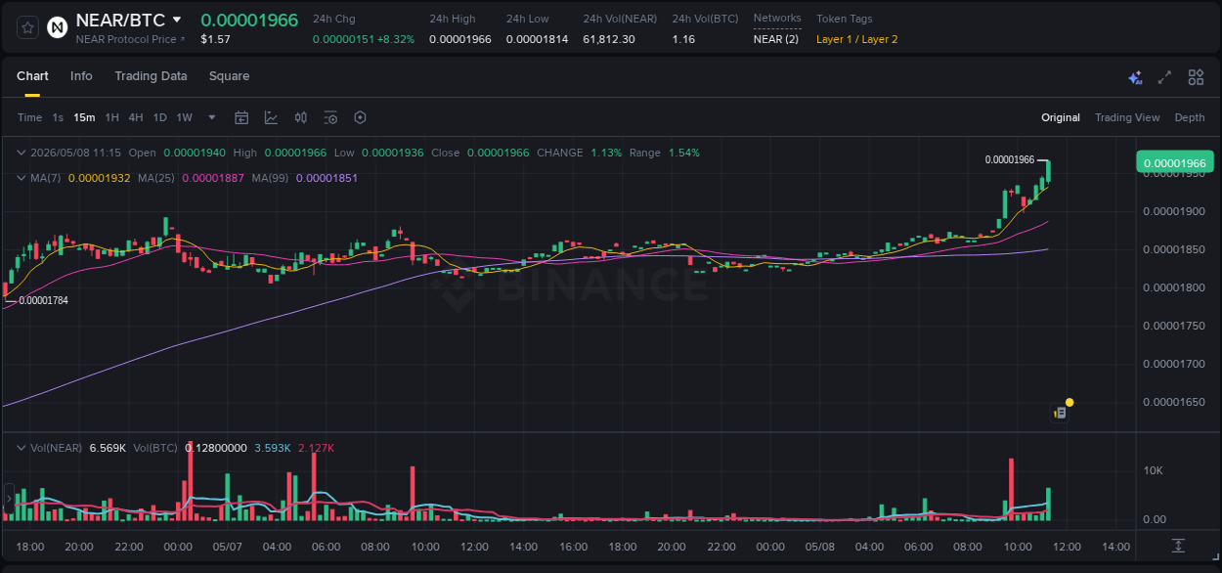Select the Time line chart interval

[x=29, y=117]
